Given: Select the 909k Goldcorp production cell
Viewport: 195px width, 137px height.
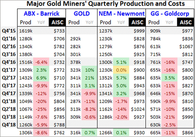Looking at the screenshot, I should 154,32.
